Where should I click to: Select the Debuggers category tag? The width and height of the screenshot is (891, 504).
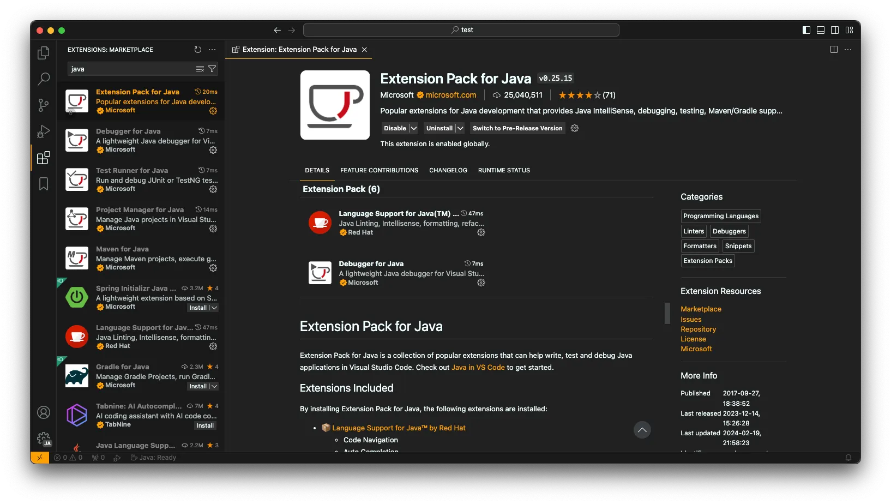(x=729, y=231)
